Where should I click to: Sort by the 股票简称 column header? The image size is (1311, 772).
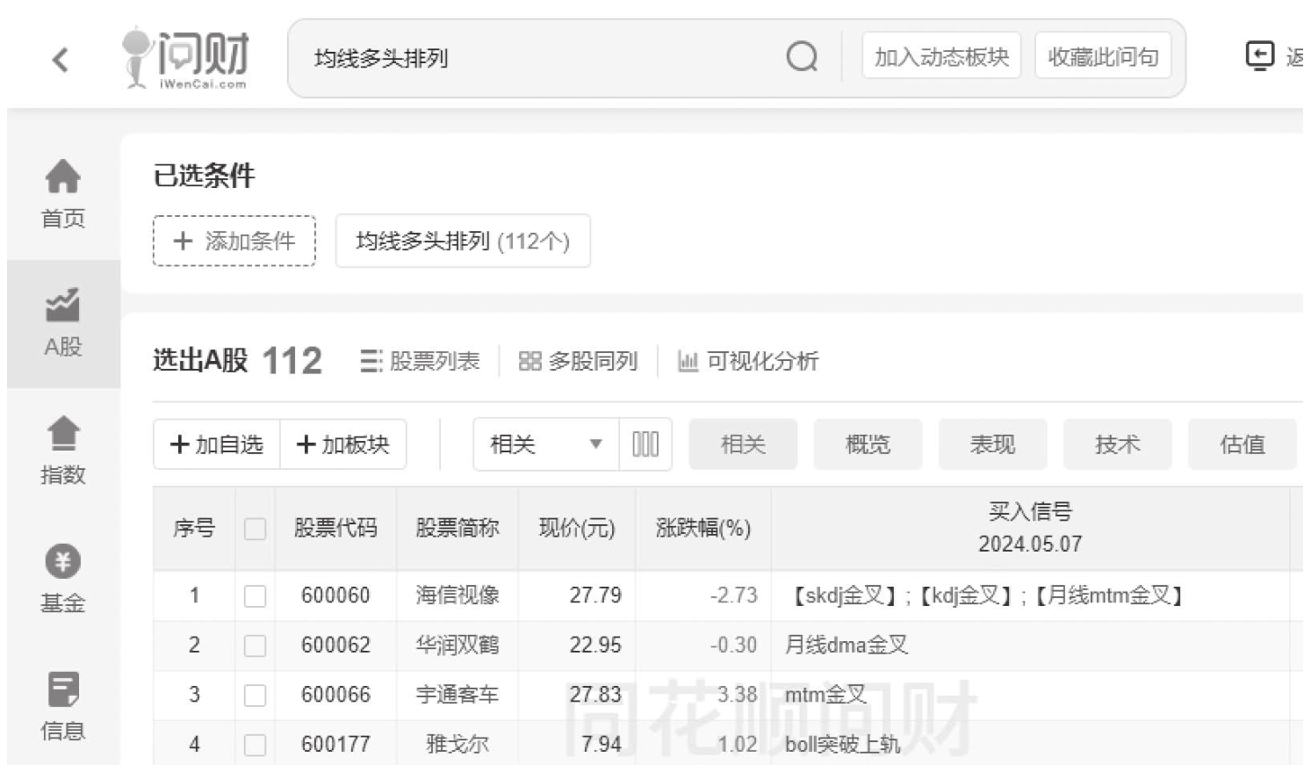(x=457, y=528)
